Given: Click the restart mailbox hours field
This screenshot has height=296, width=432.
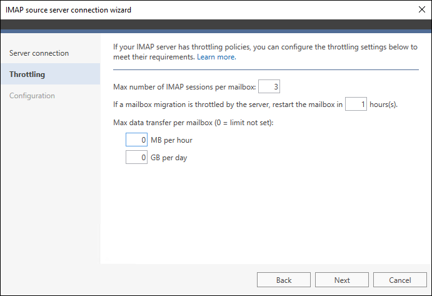Looking at the screenshot, I should point(356,104).
